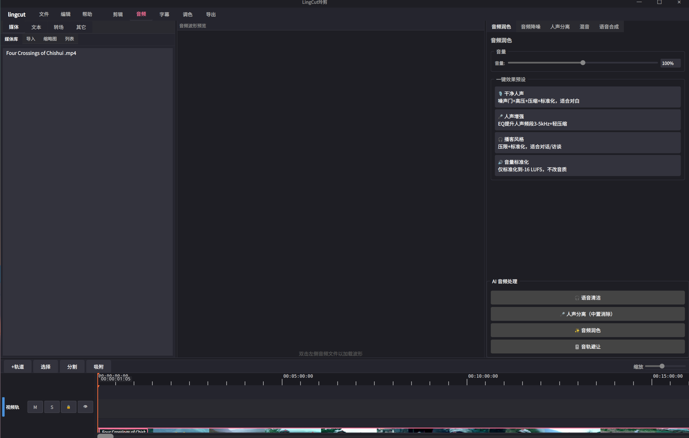This screenshot has width=689, height=438.
Task: Apply the 音量标准化 loudness normalization preset
Action: click(588, 166)
